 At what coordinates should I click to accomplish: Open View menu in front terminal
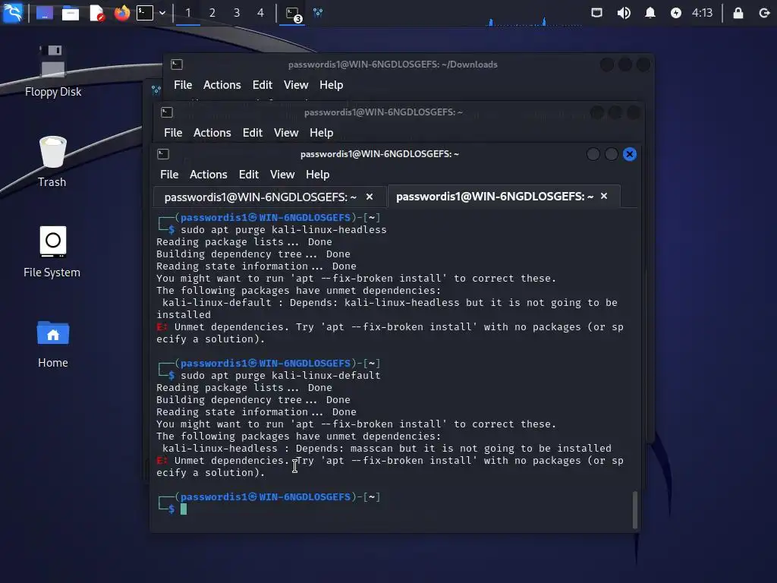tap(282, 175)
